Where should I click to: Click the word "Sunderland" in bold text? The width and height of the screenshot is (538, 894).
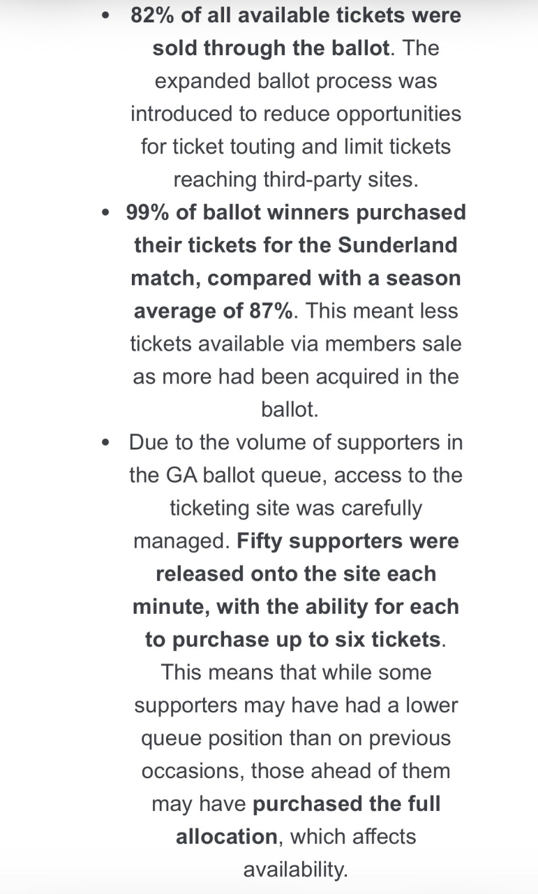(398, 245)
